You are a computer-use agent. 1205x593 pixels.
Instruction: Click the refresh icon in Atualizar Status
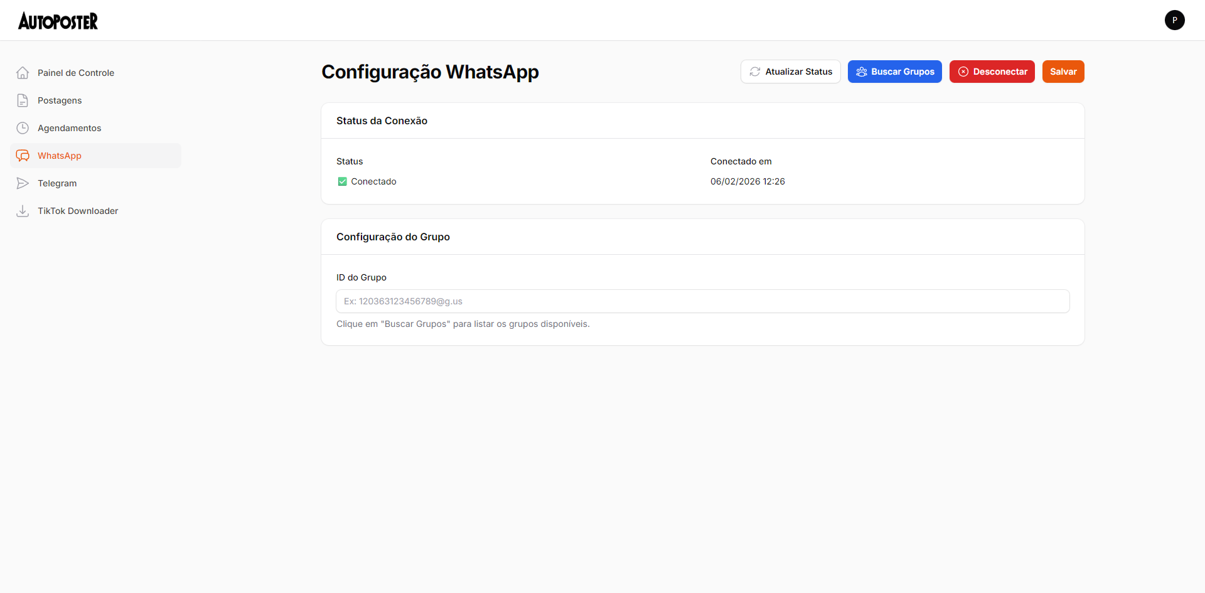coord(755,72)
